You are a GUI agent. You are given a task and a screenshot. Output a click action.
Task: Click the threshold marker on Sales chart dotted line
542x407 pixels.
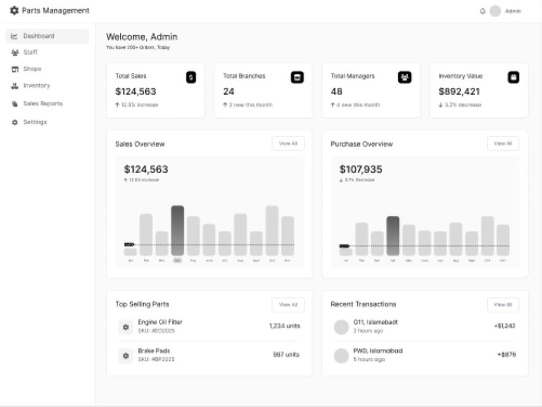point(129,245)
